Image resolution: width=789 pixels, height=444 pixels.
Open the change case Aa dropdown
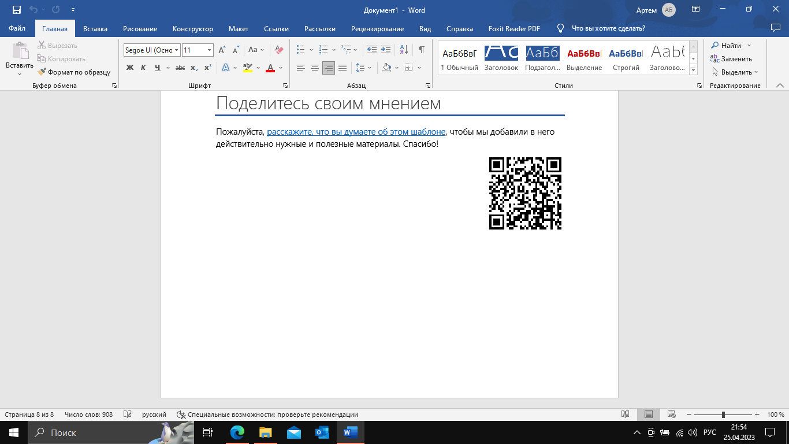pyautogui.click(x=256, y=50)
